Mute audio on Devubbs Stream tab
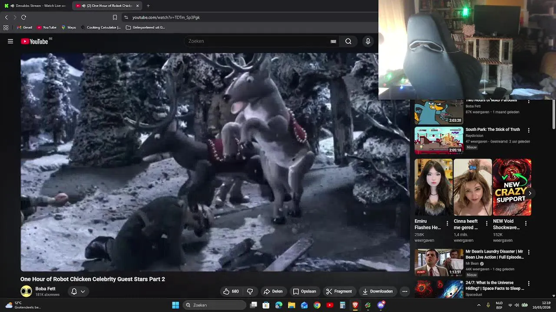Image resolution: width=556 pixels, height=312 pixels. 12,6
